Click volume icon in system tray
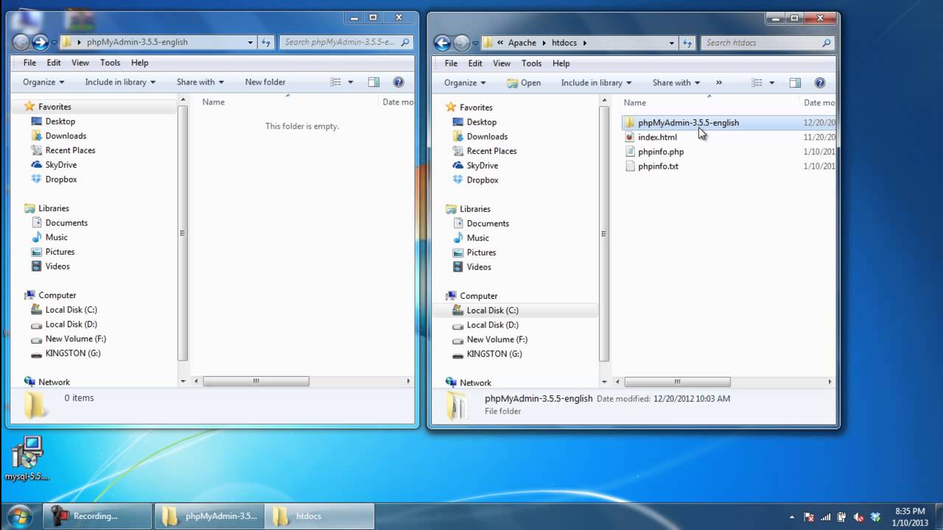 point(858,517)
